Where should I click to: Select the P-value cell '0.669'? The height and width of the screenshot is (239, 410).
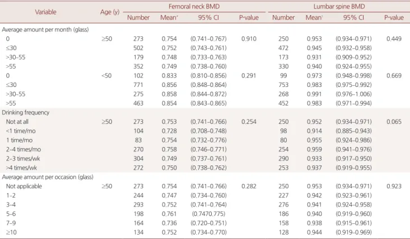click(x=394, y=76)
